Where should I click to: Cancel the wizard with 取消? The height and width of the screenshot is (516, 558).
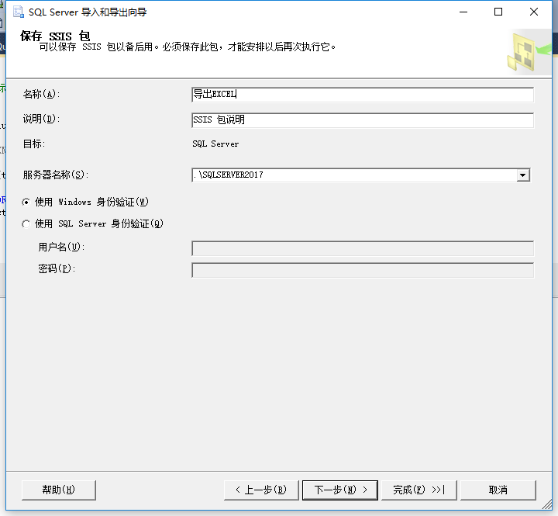point(498,490)
